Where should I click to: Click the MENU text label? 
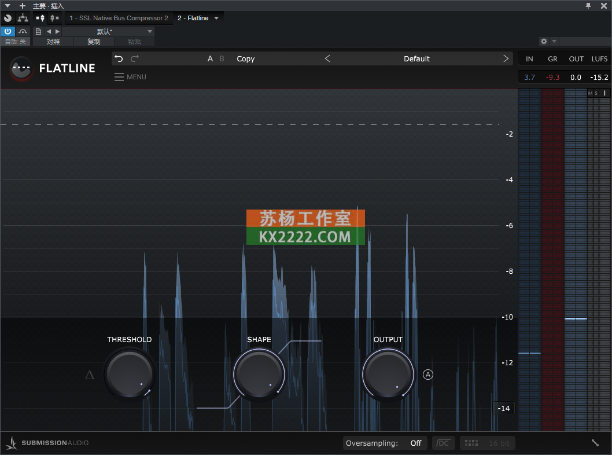(x=136, y=77)
